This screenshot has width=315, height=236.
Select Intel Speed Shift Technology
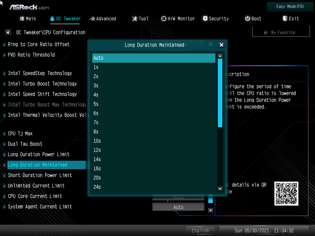tap(42, 94)
